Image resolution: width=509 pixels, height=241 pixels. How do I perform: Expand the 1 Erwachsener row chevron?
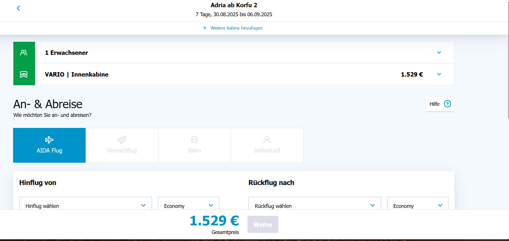(x=439, y=52)
